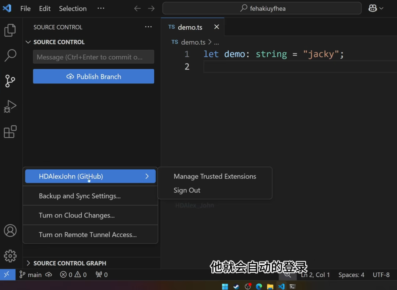Open the Selection menu
Viewport: 397px width, 290px height.
[x=73, y=8]
